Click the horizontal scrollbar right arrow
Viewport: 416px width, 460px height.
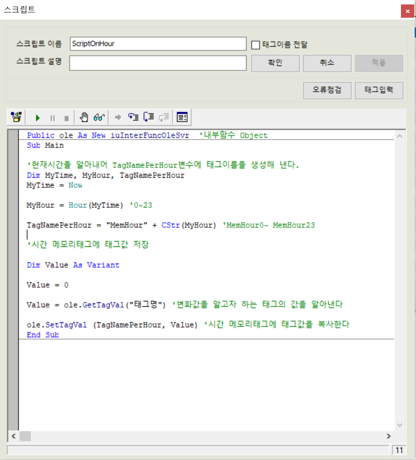(x=389, y=437)
